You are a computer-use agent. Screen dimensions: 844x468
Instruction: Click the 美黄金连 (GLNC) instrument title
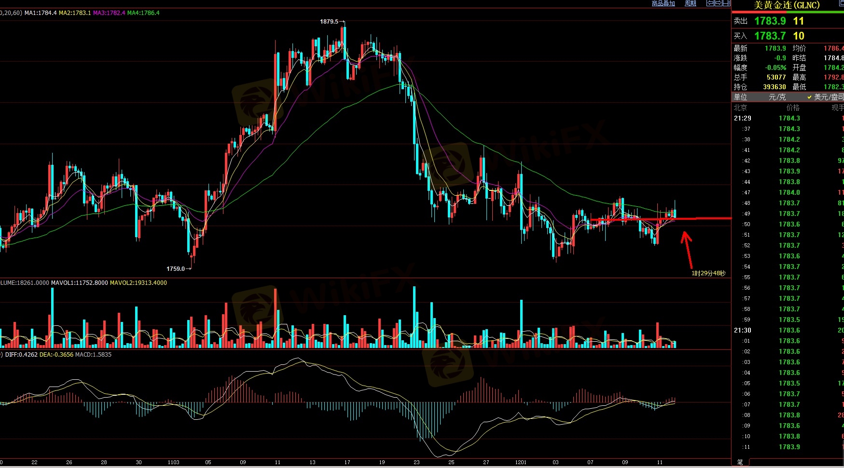787,5
